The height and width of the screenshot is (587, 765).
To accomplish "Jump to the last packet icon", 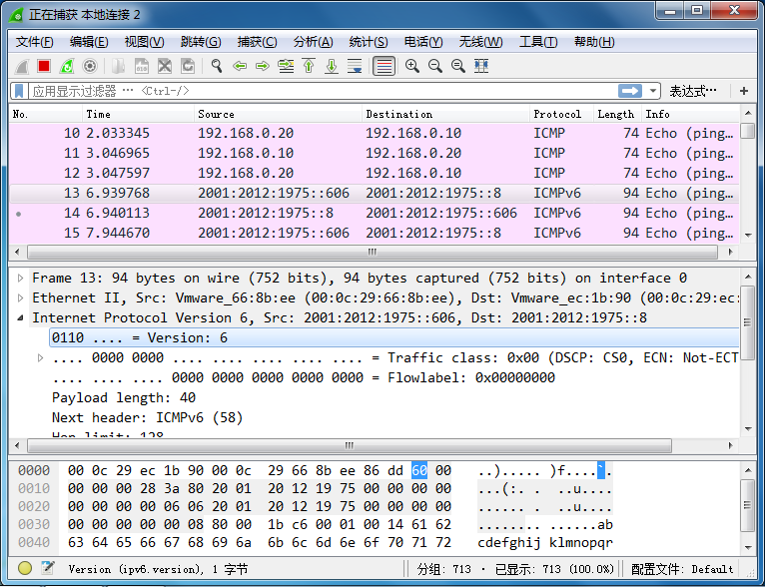I will pos(332,66).
